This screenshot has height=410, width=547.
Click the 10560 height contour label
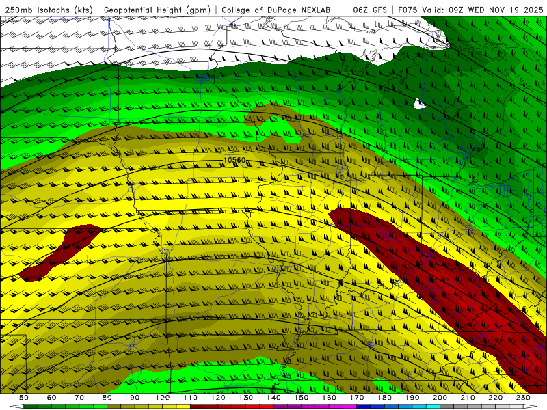[x=235, y=160]
